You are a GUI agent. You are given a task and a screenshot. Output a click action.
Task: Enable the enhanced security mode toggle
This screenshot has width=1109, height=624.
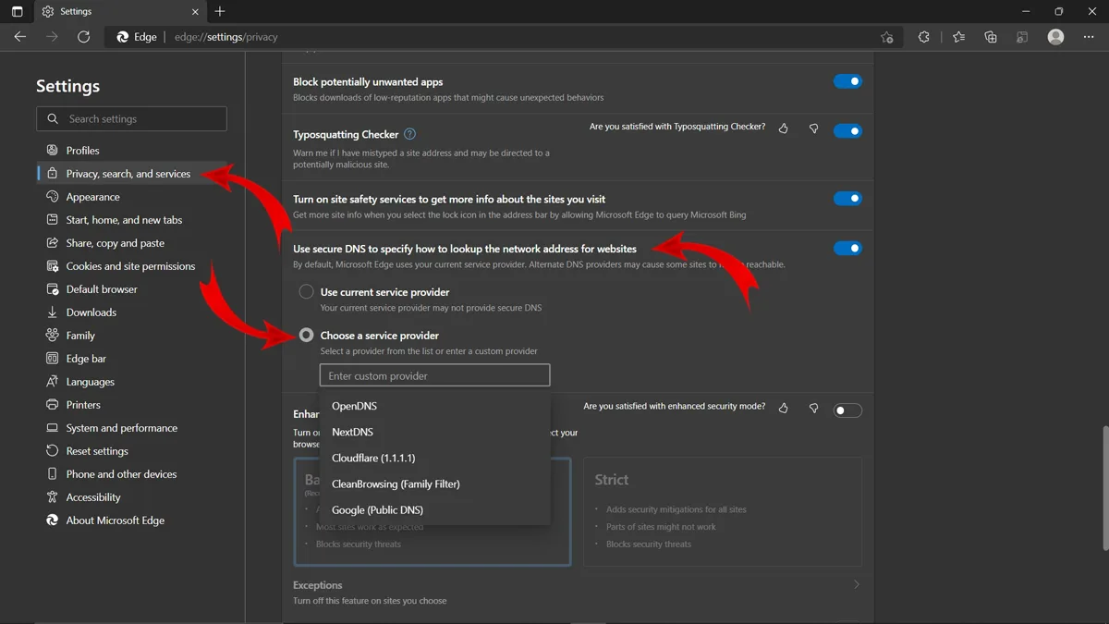point(847,410)
